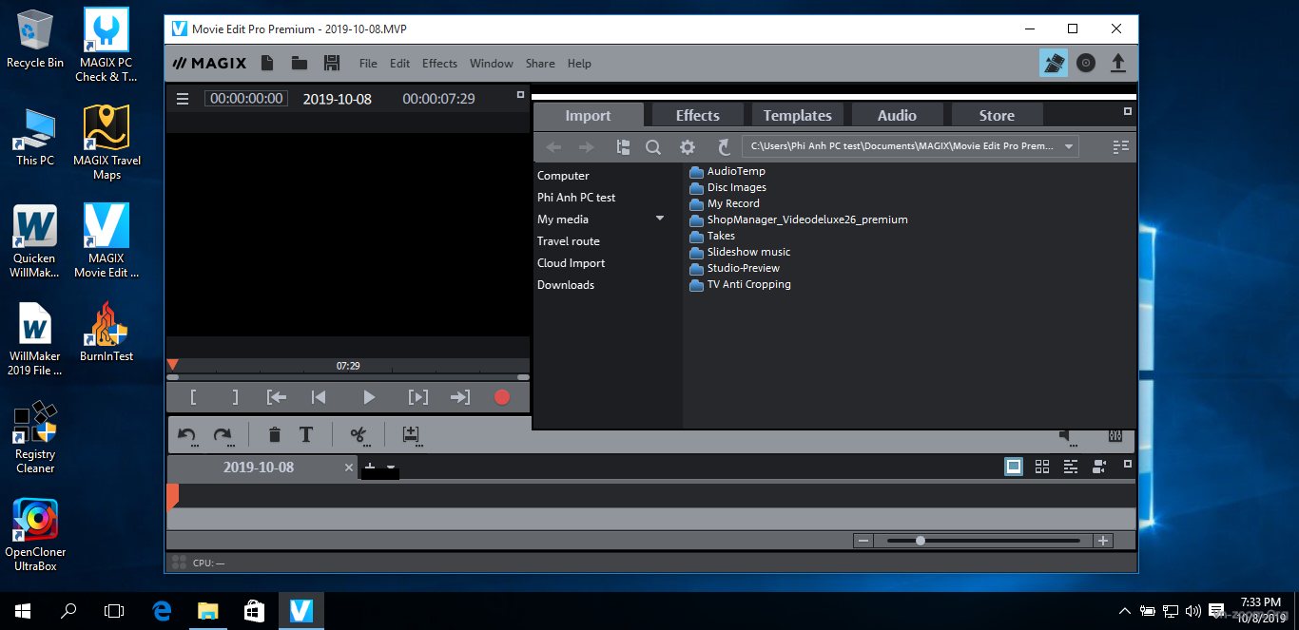Select Travel route link
The height and width of the screenshot is (630, 1299).
coord(569,241)
